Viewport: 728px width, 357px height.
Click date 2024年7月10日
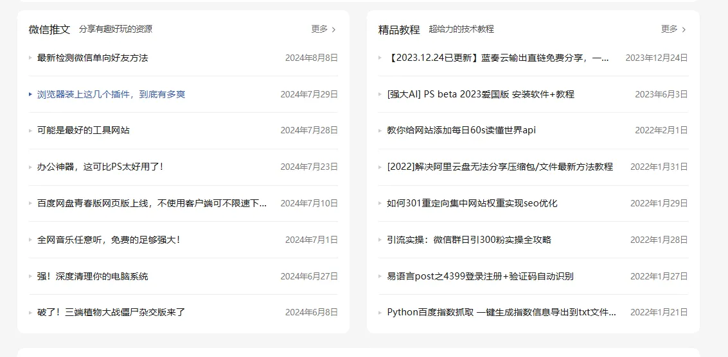309,203
